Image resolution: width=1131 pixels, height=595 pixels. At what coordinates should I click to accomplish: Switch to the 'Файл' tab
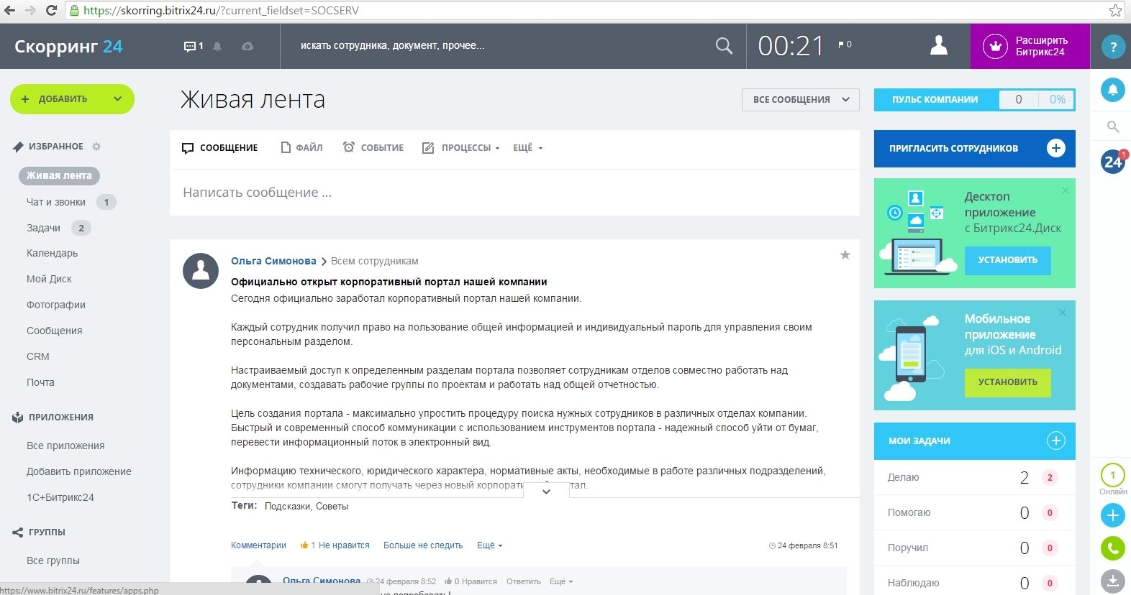click(302, 147)
